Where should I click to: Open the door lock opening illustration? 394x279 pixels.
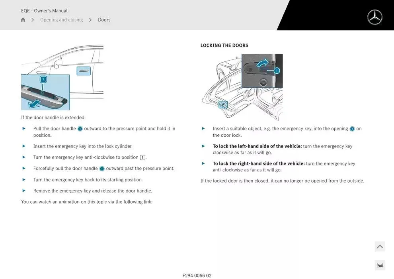pos(242,87)
